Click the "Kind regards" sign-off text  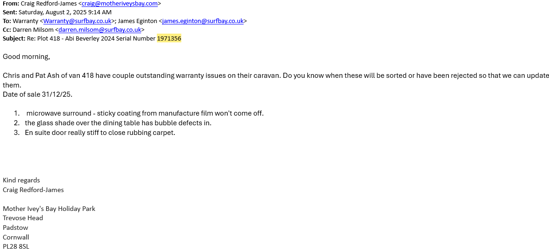point(21,180)
